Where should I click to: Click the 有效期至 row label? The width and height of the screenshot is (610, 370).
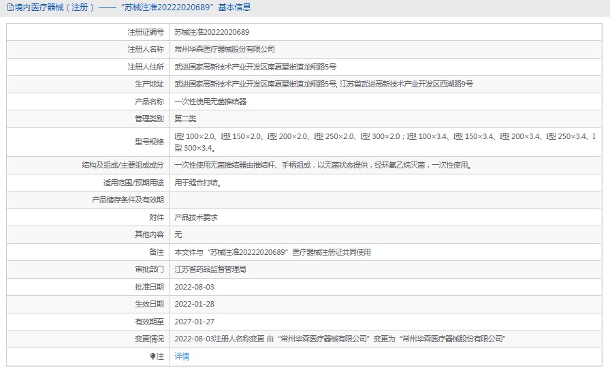click(x=149, y=322)
